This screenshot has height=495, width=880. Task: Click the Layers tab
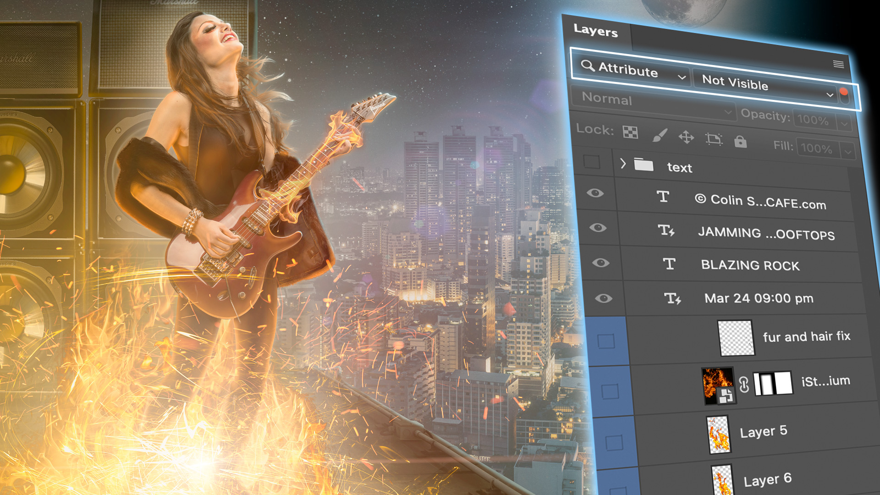coord(596,33)
